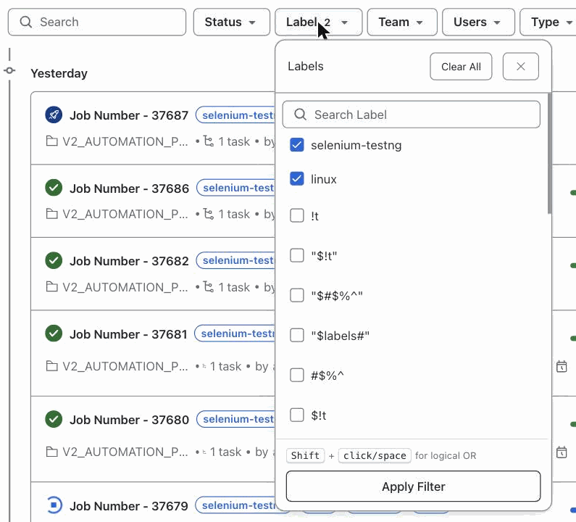Screen dimensions: 576x522
Task: Click the folder icon under Job 37687
Action: [51, 141]
